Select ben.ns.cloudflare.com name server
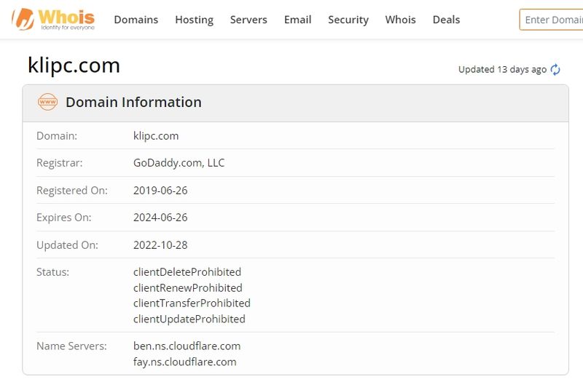 [187, 346]
